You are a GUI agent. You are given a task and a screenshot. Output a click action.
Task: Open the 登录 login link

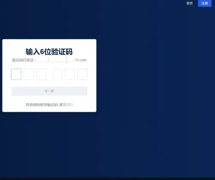(x=189, y=3)
